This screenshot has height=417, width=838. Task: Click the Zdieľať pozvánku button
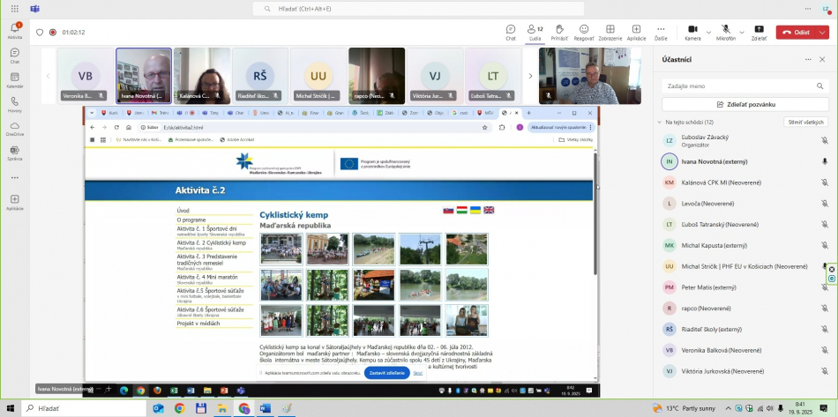pyautogui.click(x=745, y=104)
